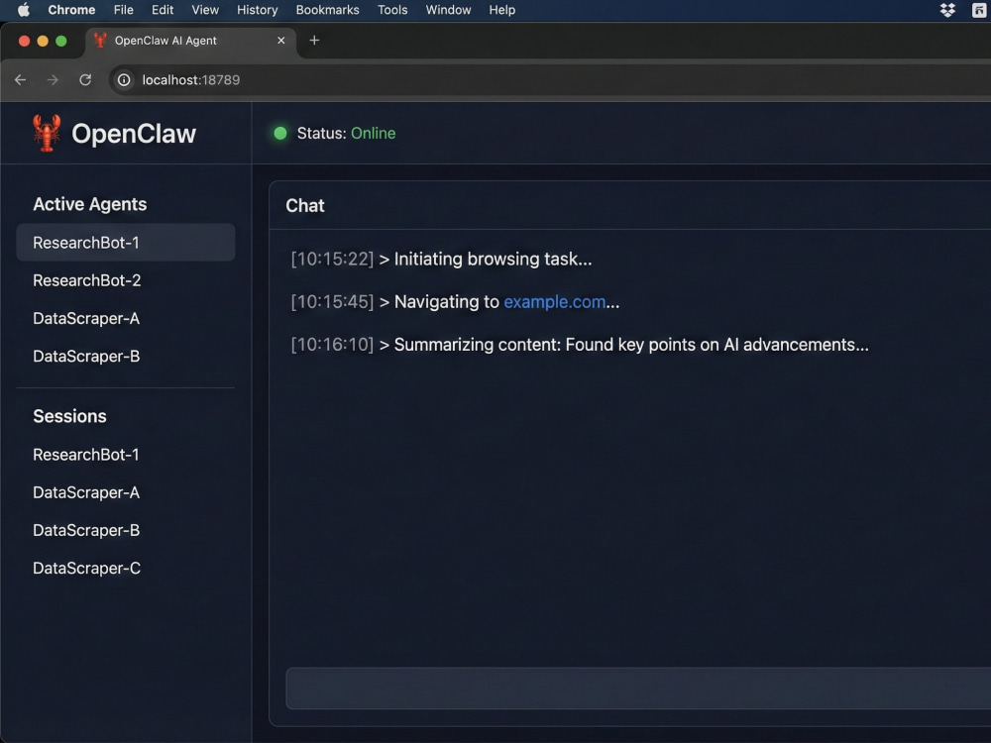Open the Bookmarks menu

click(x=327, y=10)
